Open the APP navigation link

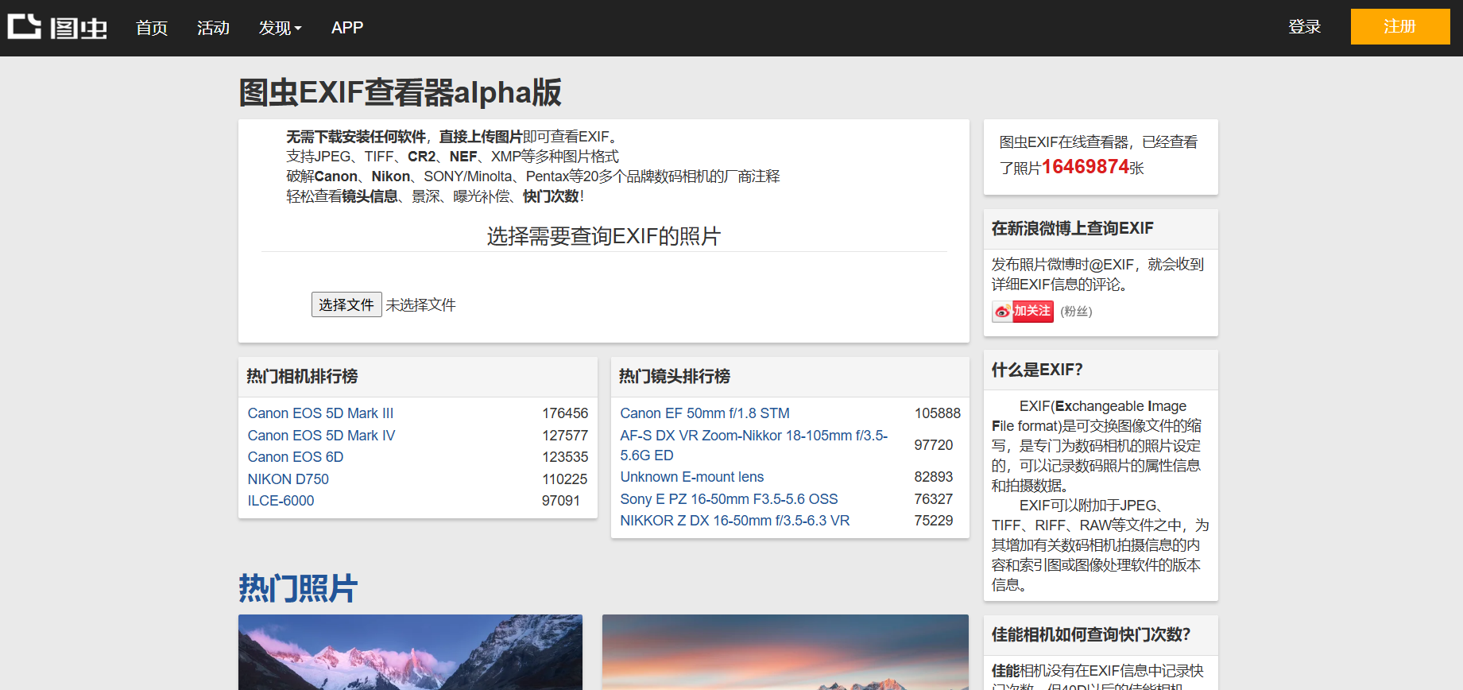347,28
